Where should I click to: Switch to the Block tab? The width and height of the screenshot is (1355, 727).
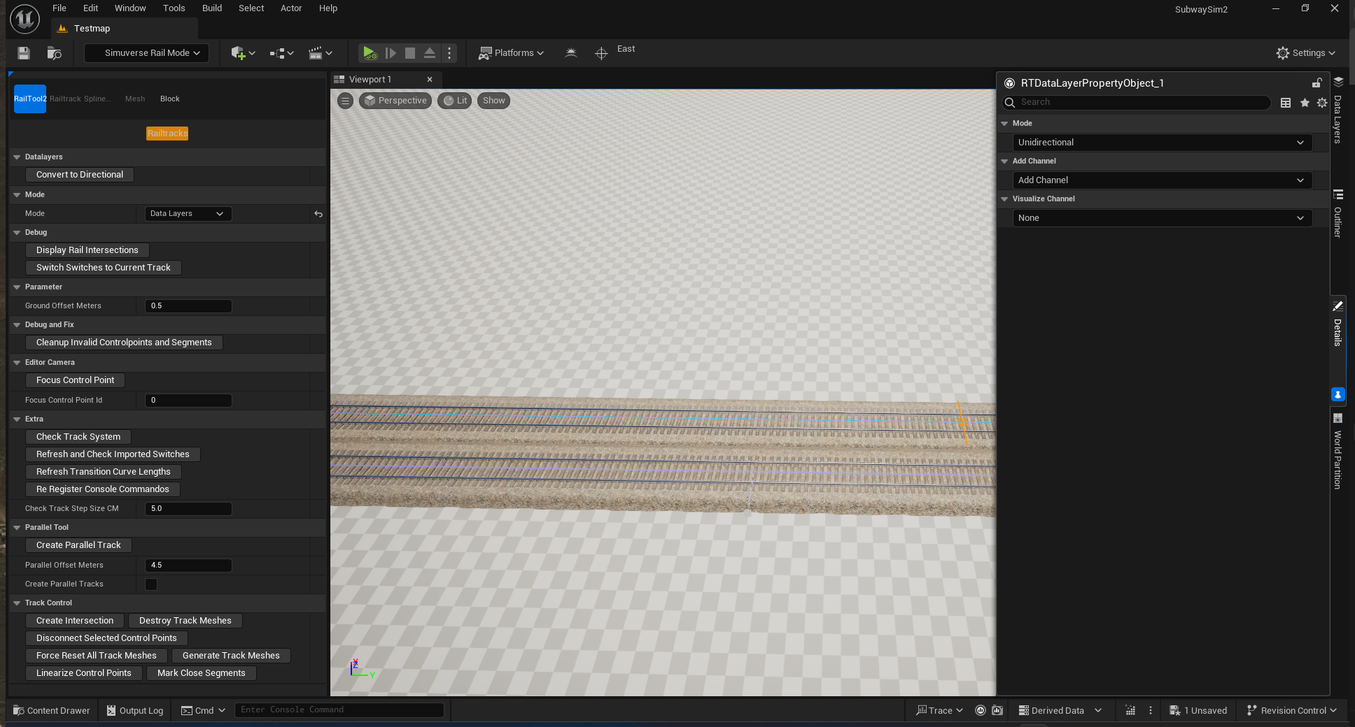pyautogui.click(x=169, y=99)
